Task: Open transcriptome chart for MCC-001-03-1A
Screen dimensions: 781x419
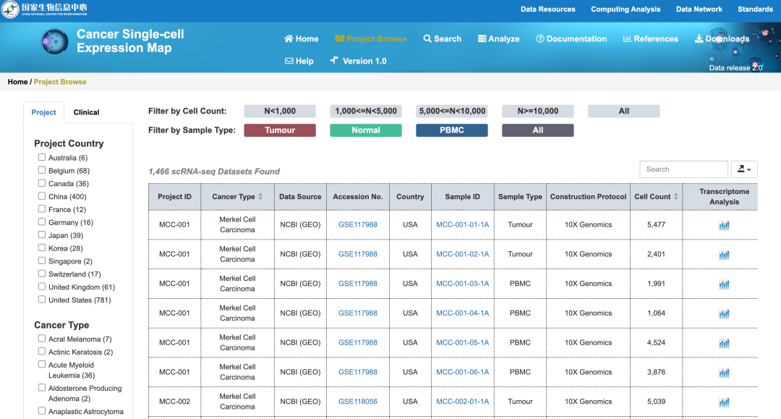Action: [724, 284]
